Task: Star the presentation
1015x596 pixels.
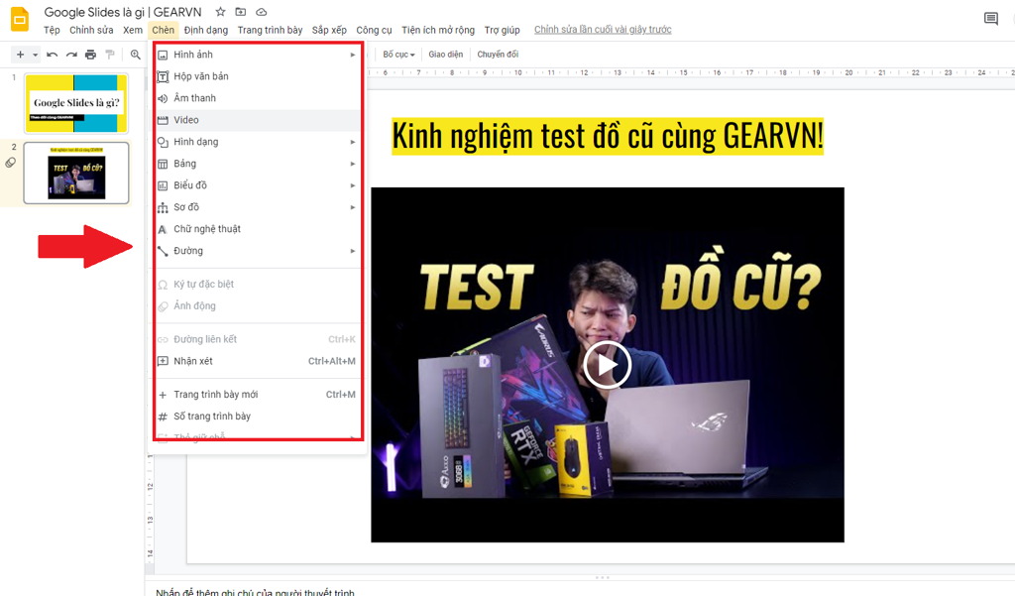Action: click(220, 12)
